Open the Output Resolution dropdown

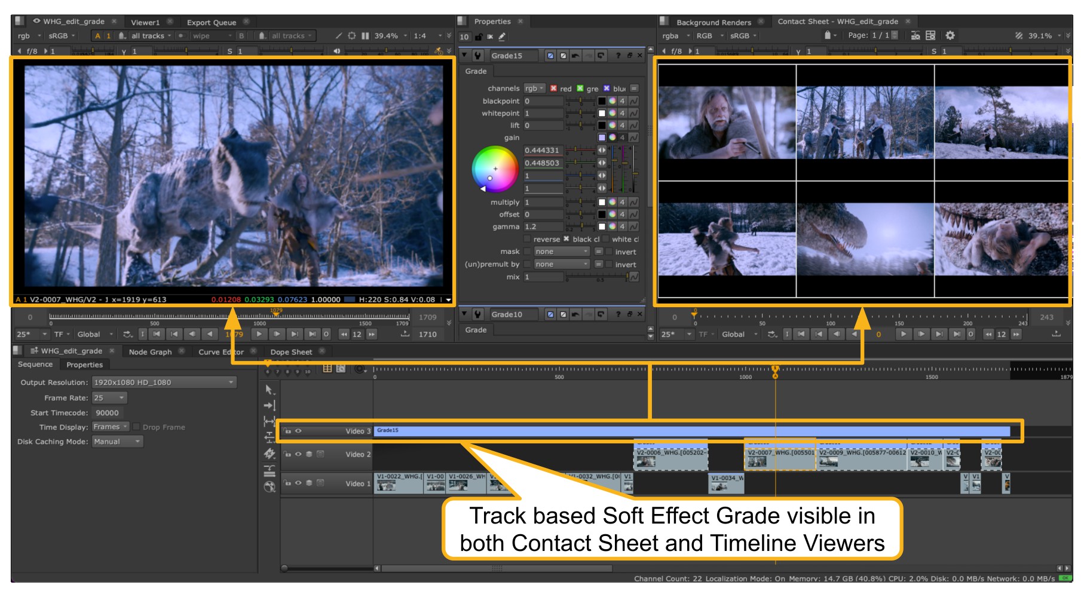click(x=164, y=382)
